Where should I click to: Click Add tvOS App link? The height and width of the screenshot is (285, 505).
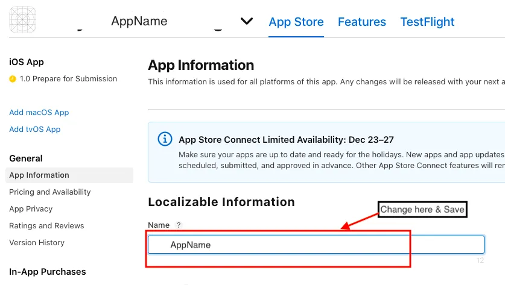(x=35, y=130)
